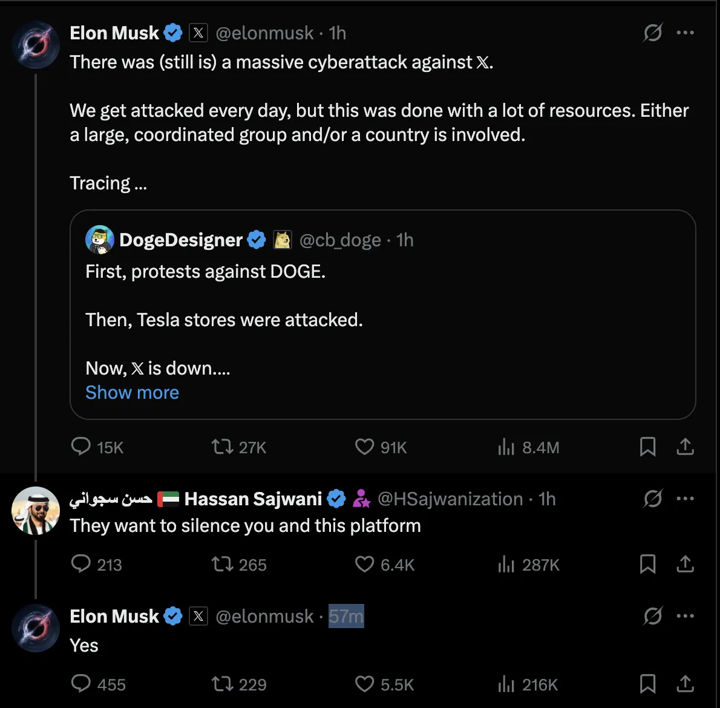Viewport: 720px width, 708px height.
Task: Repost Hassan Sajwani's reply with 265 reposts
Action: pos(222,565)
